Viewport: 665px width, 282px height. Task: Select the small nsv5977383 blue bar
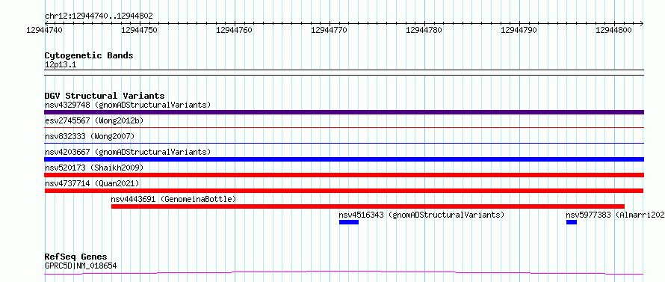coord(572,222)
